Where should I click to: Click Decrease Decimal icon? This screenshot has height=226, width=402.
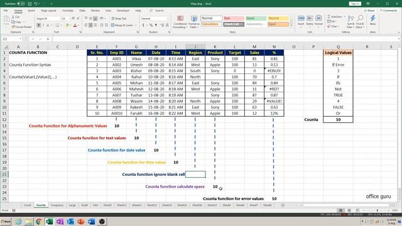167,25
